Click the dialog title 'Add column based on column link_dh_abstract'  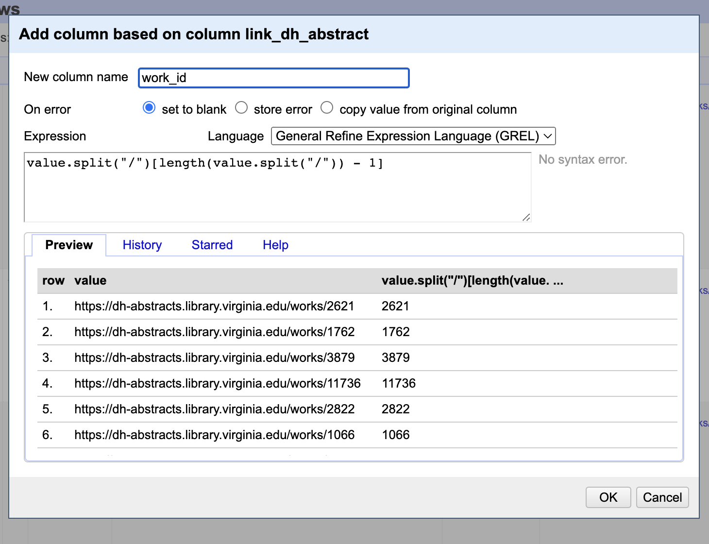pos(194,34)
